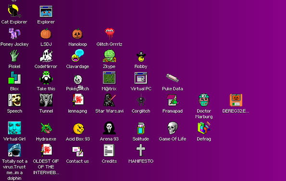Open the Doctor Marburg icon
This screenshot has width=286, height=181.
click(204, 100)
